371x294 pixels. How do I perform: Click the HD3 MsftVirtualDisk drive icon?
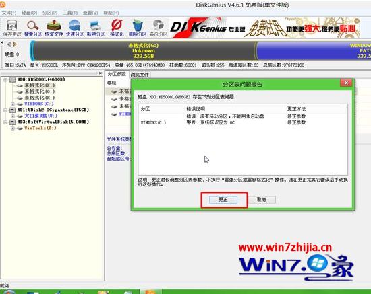[13, 122]
